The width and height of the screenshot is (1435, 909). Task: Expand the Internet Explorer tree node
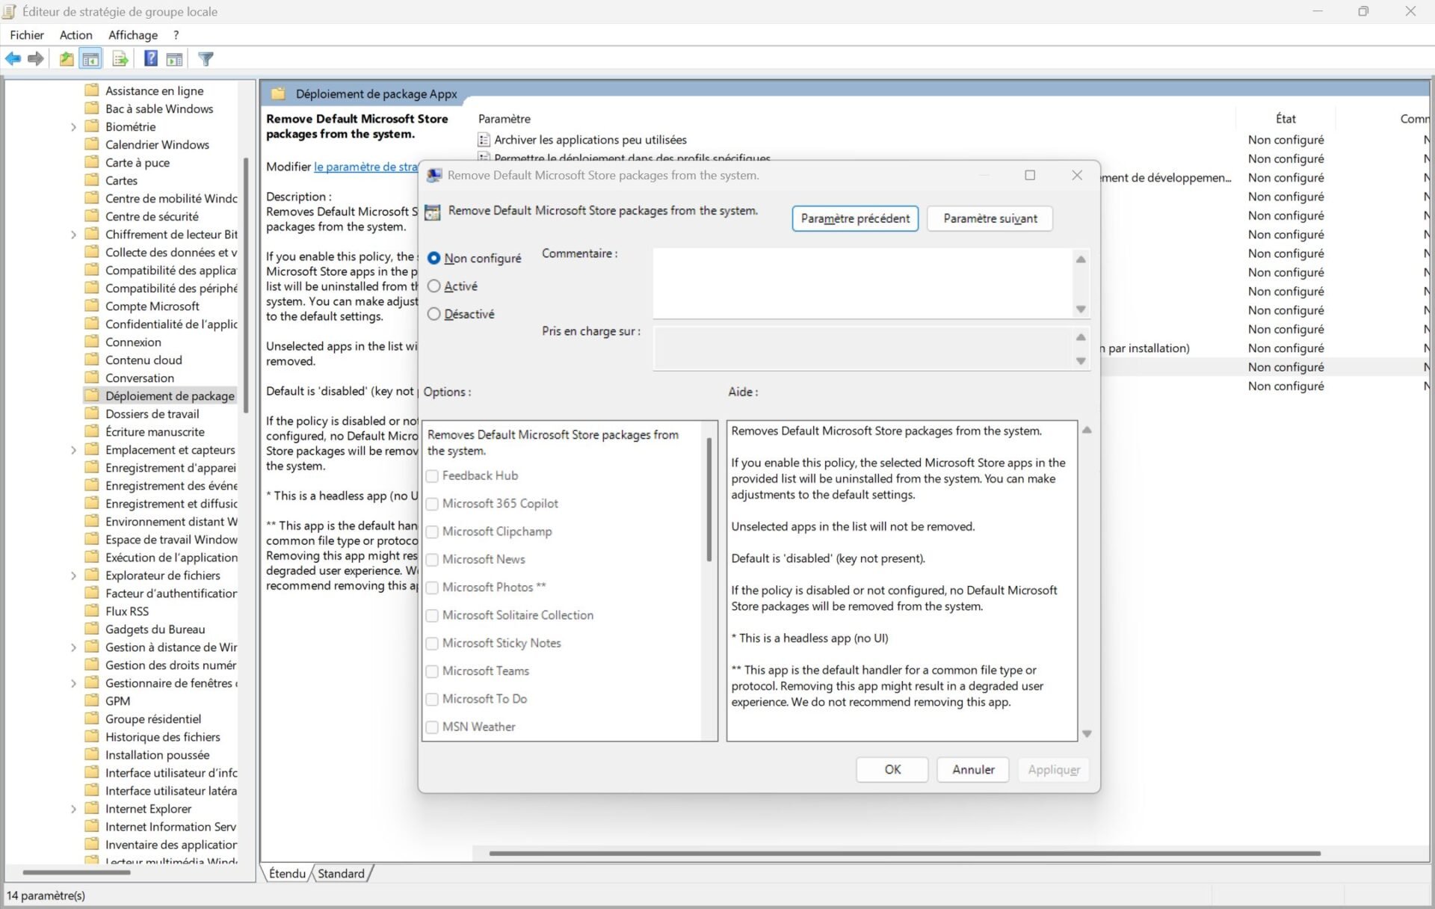[73, 809]
